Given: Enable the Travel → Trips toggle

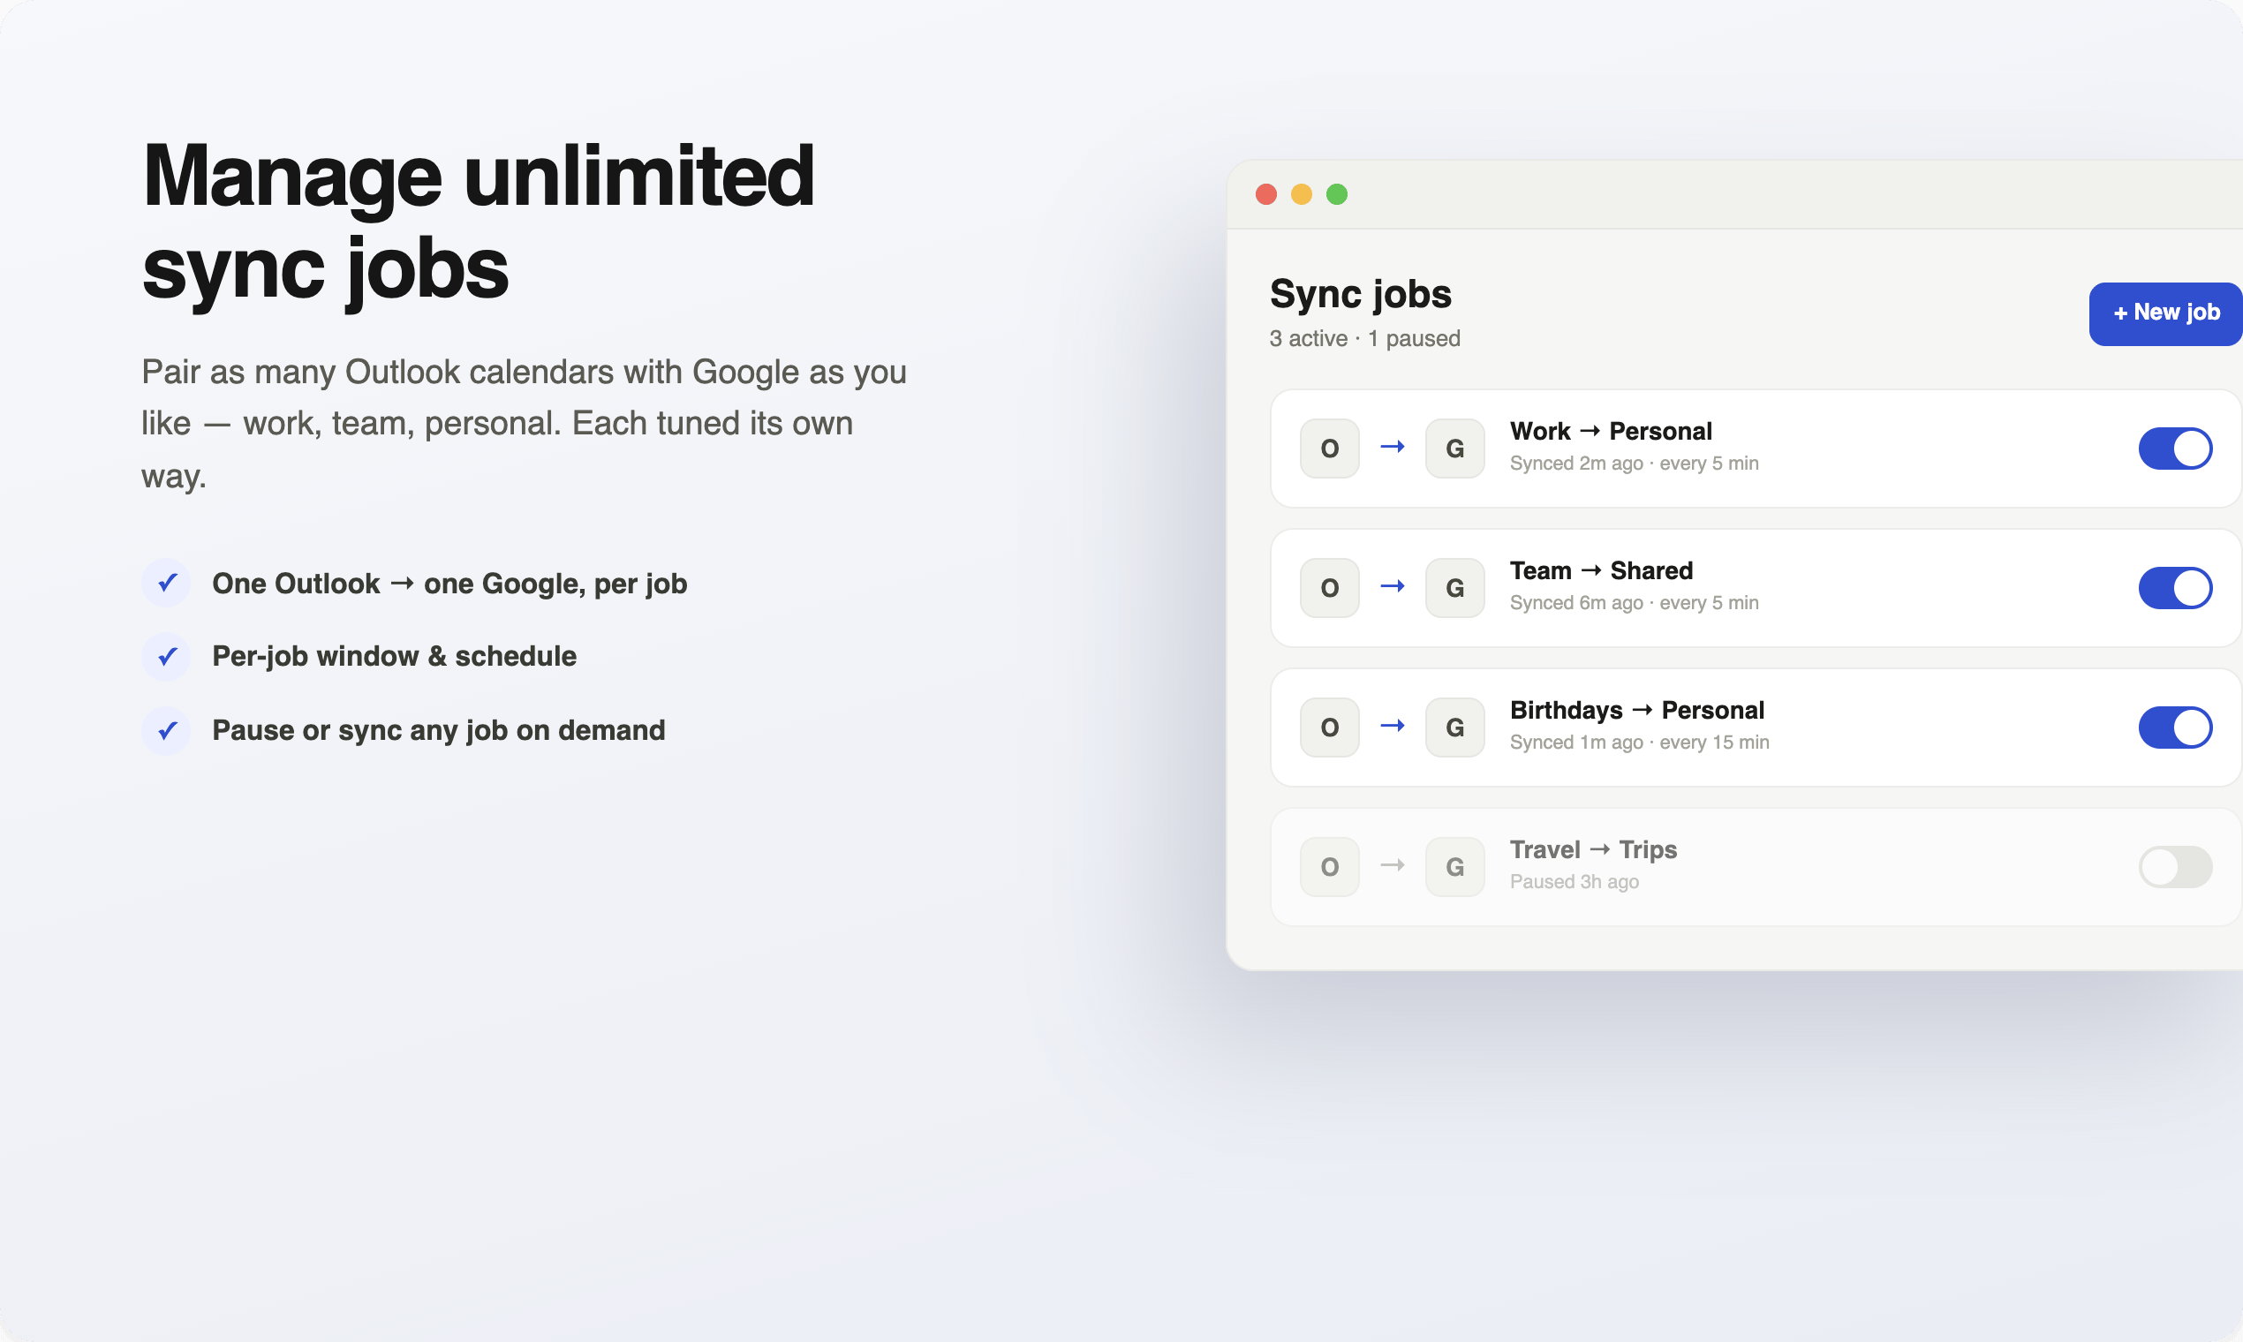Looking at the screenshot, I should point(2174,866).
